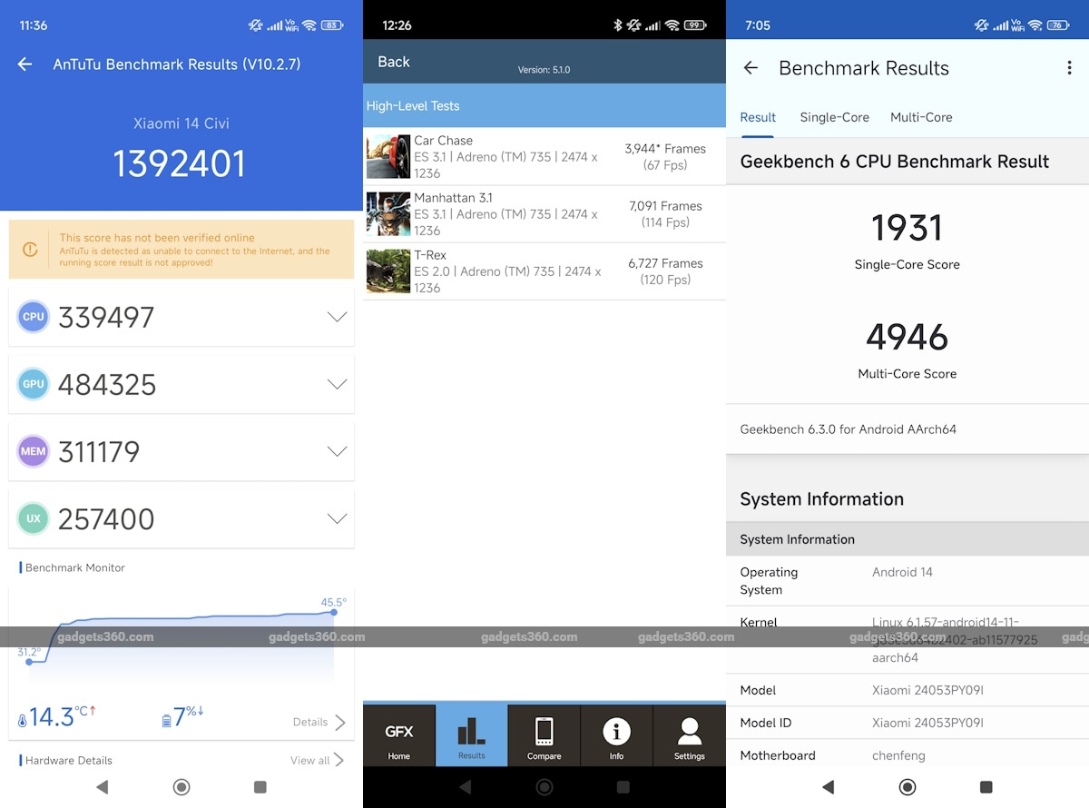Expand the GPU score details
The height and width of the screenshot is (808, 1089).
337,383
